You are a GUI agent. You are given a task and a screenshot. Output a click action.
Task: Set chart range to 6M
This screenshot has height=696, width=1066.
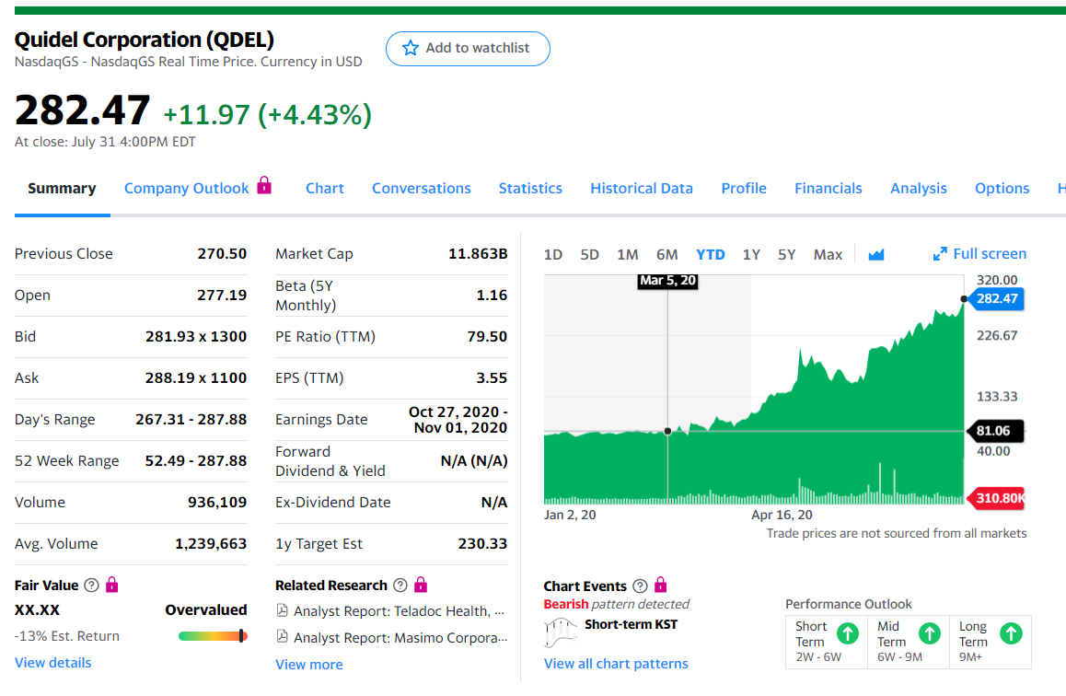666,254
